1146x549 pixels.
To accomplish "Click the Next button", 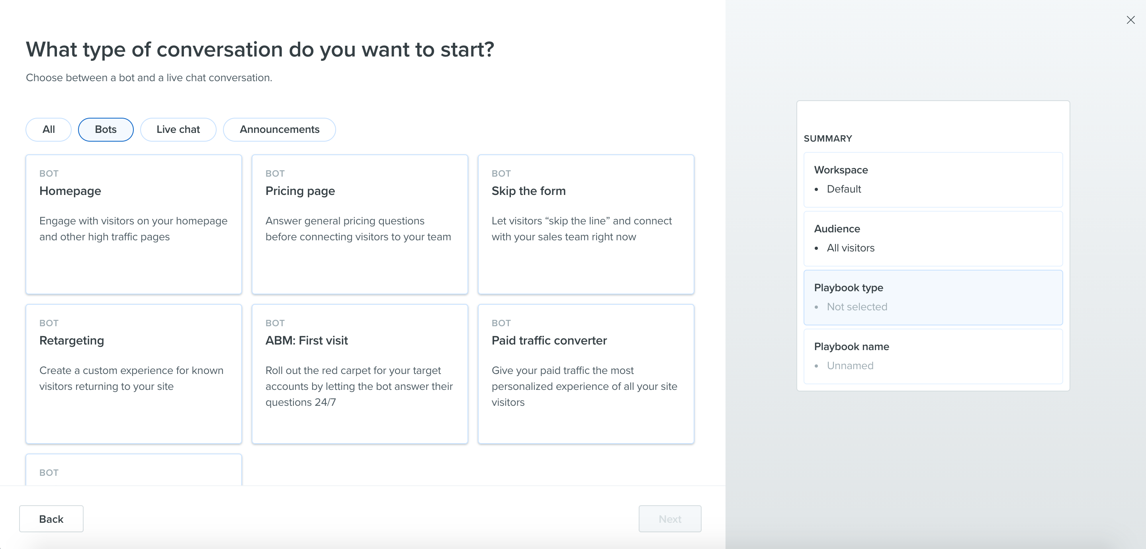I will [x=670, y=519].
